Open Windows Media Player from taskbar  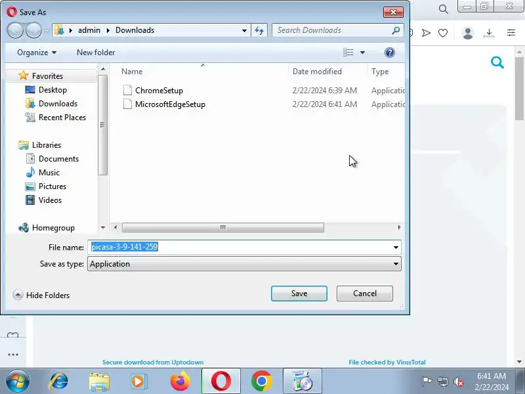(138, 382)
